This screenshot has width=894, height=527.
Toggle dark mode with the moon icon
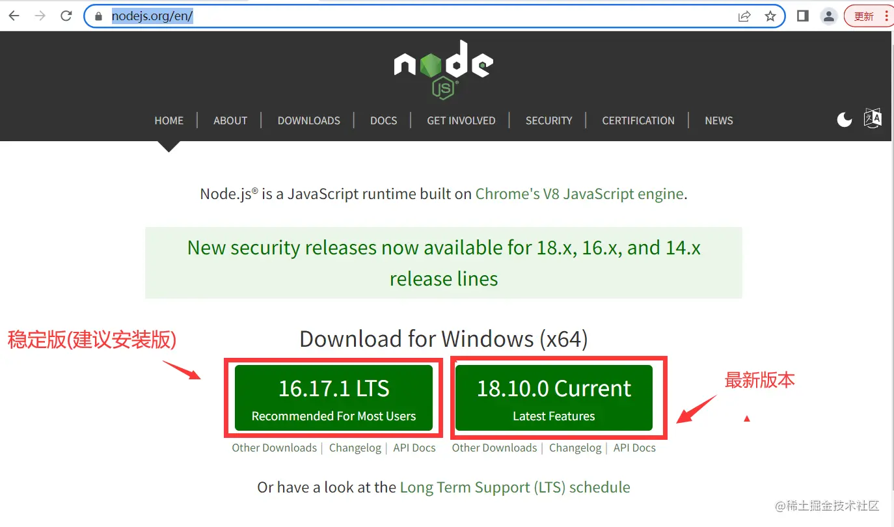point(845,120)
